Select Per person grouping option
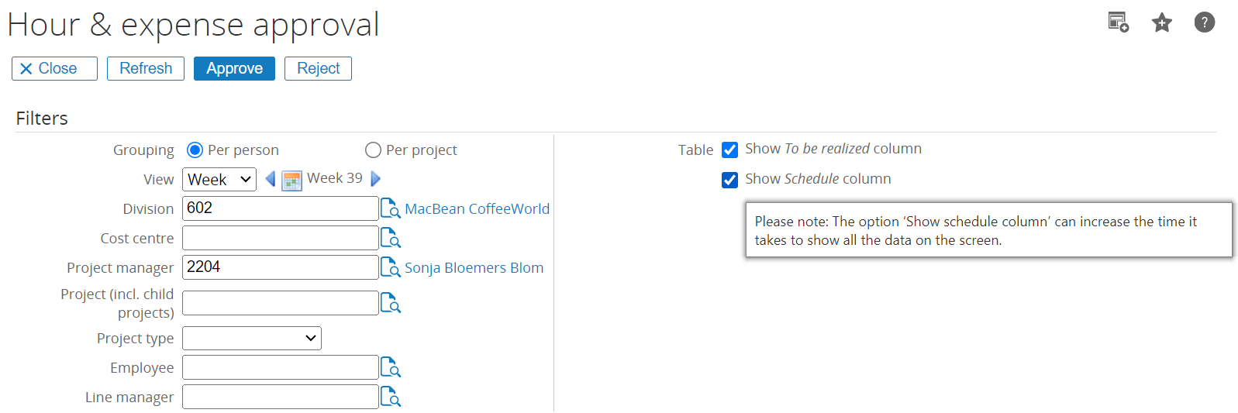1238x413 pixels. click(195, 150)
